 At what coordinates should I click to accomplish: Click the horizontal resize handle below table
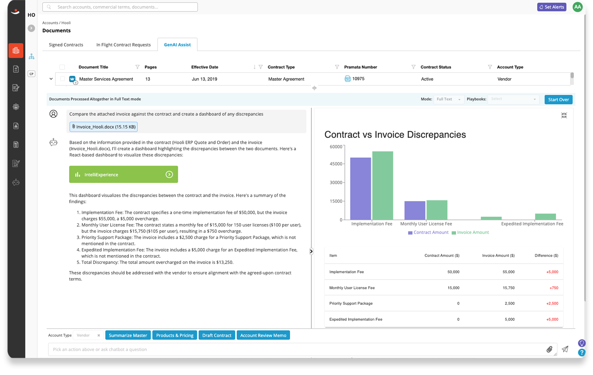pos(314,88)
